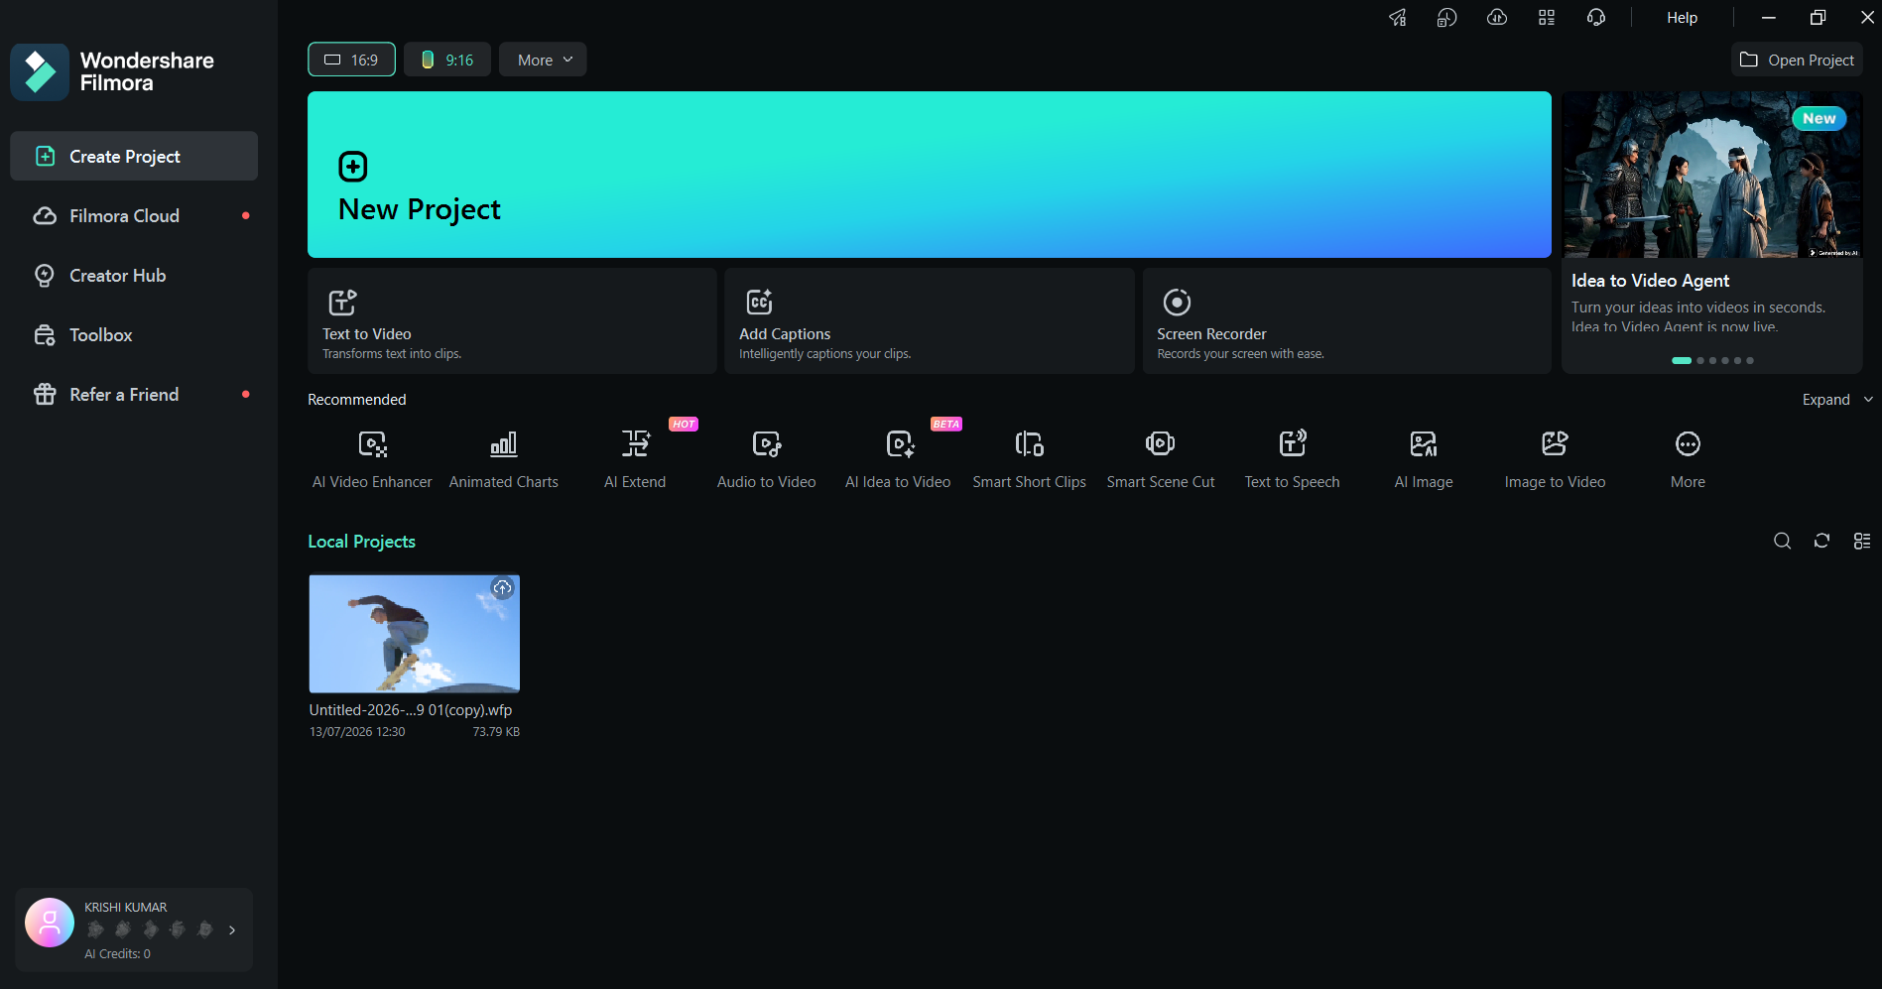This screenshot has width=1882, height=989.
Task: Open customer support headset icon
Action: [x=1596, y=18]
